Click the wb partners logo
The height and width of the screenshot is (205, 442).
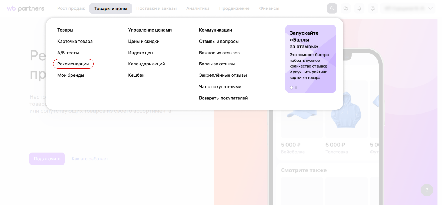click(26, 8)
